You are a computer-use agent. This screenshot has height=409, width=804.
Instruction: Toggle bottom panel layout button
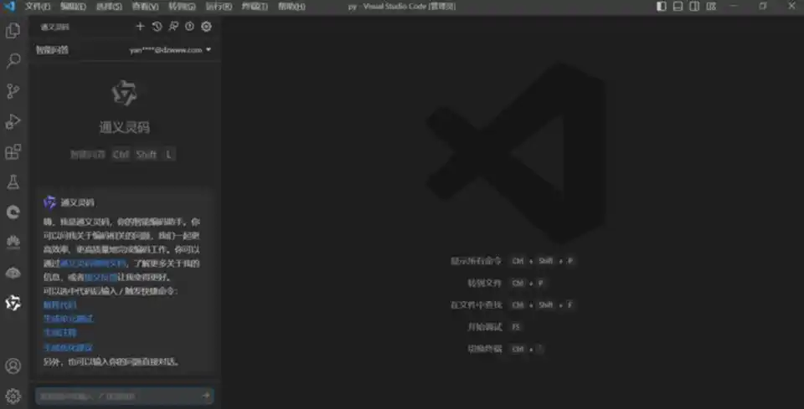pyautogui.click(x=678, y=7)
